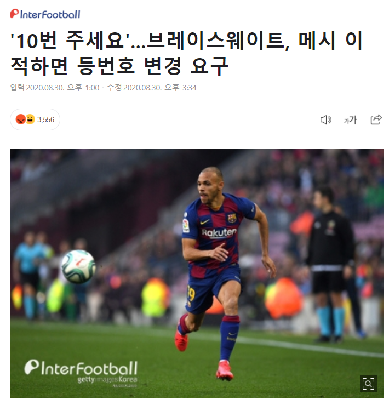
Task: Click the number 19 on player's shorts
Action: click(x=191, y=293)
